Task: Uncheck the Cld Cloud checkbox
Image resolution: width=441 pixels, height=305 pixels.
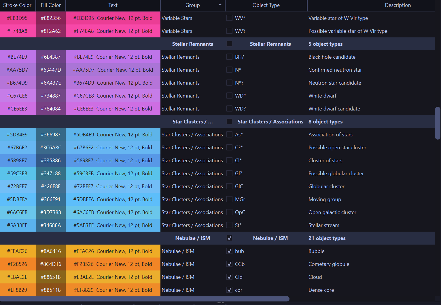Action: tap(229, 277)
